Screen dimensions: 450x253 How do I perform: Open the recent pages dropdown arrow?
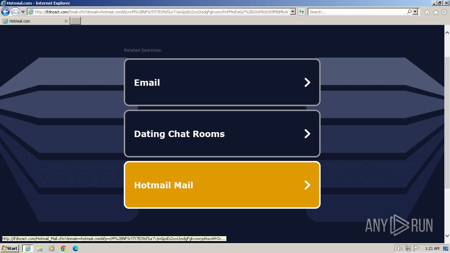click(x=23, y=12)
